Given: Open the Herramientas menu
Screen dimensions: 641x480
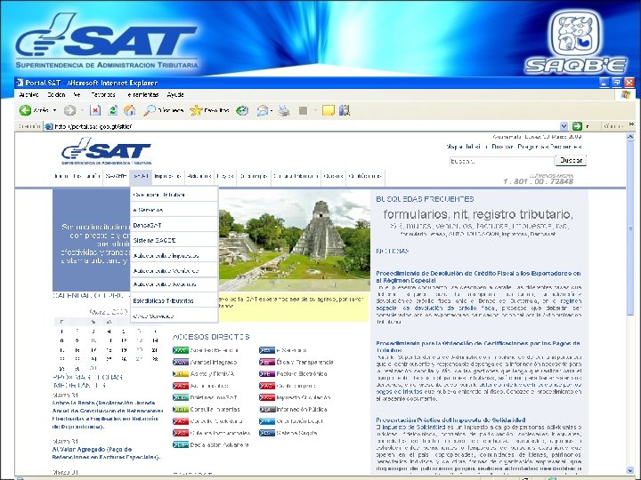Looking at the screenshot, I should point(142,95).
